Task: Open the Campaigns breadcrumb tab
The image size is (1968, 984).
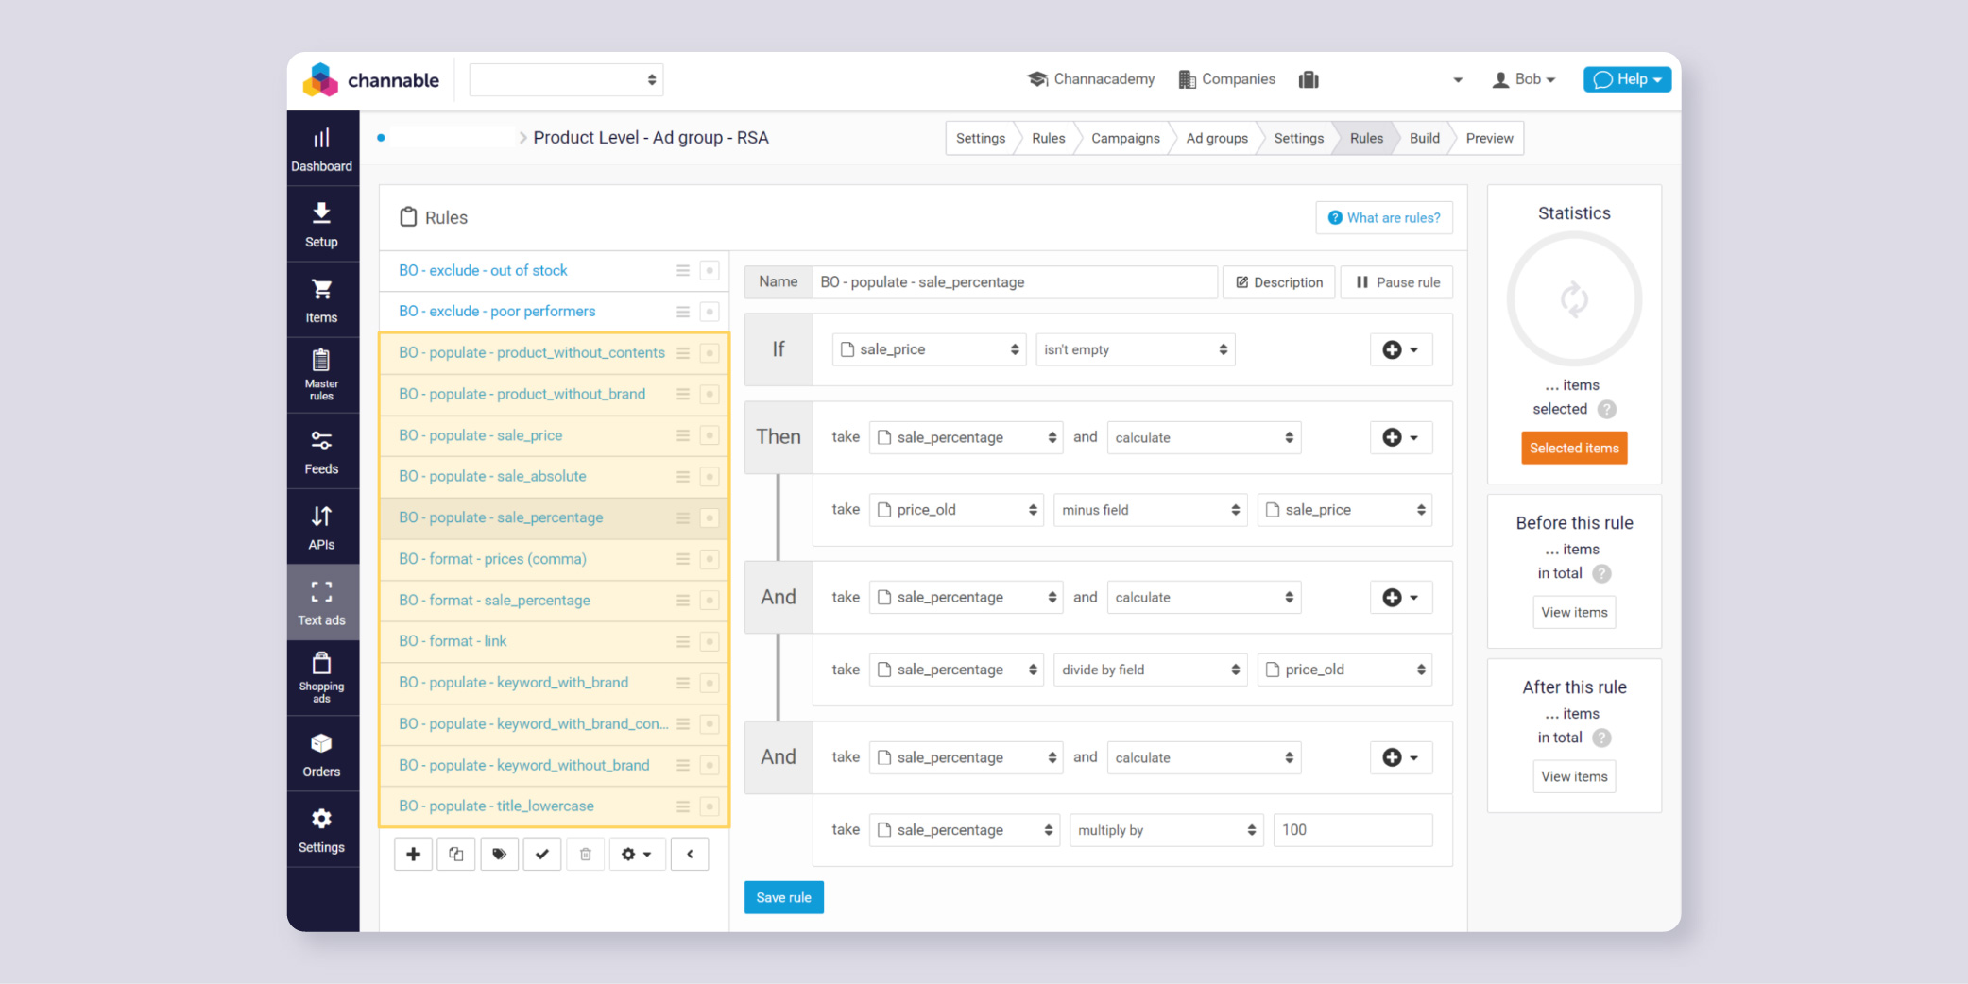Action: 1124,138
